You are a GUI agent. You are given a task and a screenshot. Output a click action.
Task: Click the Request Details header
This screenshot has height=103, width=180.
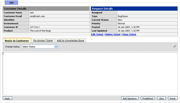[x=134, y=9]
